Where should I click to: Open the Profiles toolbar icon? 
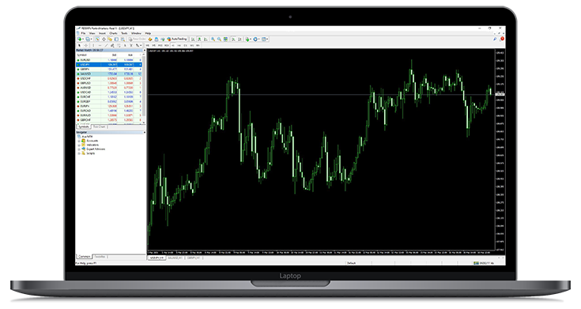click(x=88, y=39)
